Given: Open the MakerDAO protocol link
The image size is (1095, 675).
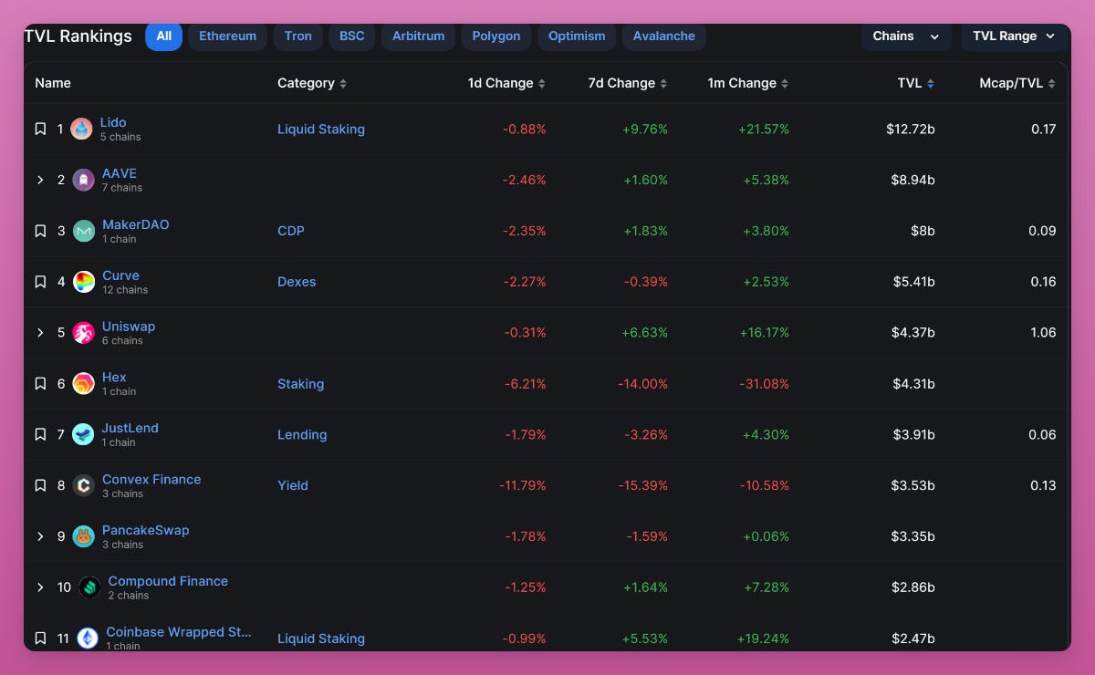Looking at the screenshot, I should tap(136, 224).
